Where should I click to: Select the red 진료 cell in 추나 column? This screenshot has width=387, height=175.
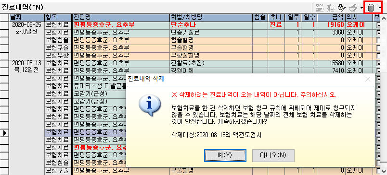tap(276, 25)
